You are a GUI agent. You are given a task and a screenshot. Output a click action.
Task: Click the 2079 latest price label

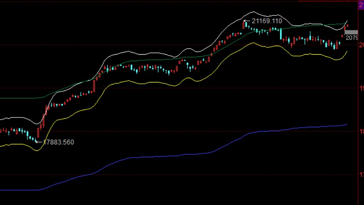351,38
